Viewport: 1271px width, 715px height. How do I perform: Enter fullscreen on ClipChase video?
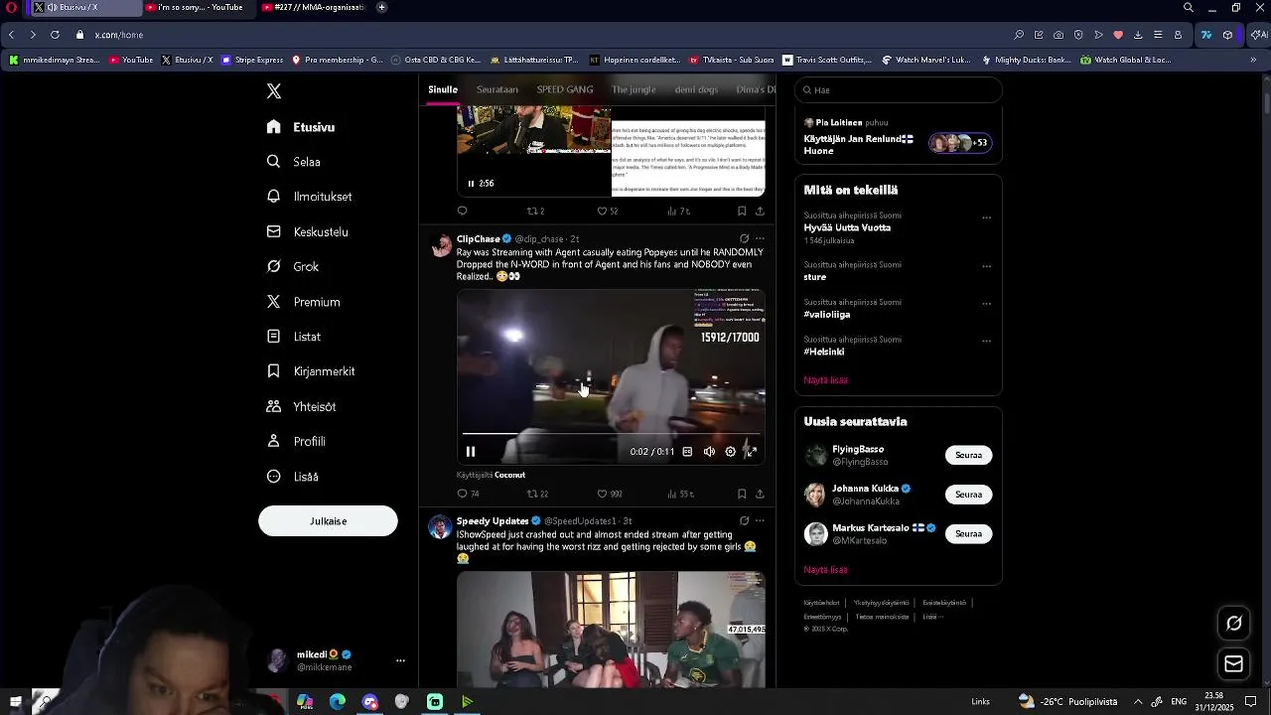click(x=751, y=452)
